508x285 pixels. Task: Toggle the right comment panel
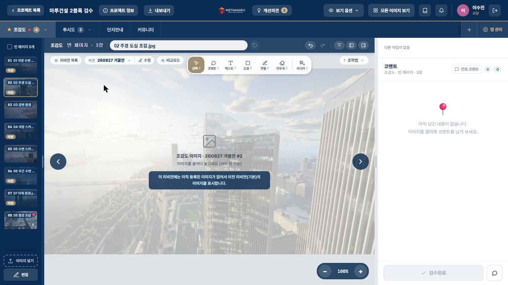(x=364, y=45)
